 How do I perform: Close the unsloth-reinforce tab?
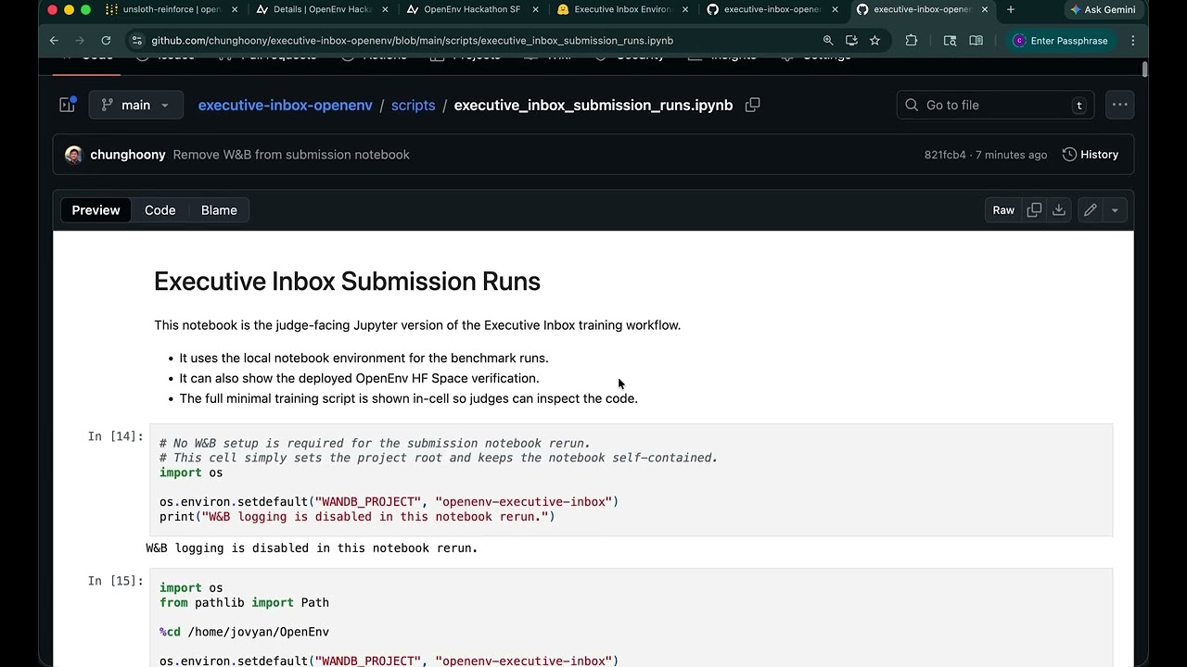click(x=235, y=9)
